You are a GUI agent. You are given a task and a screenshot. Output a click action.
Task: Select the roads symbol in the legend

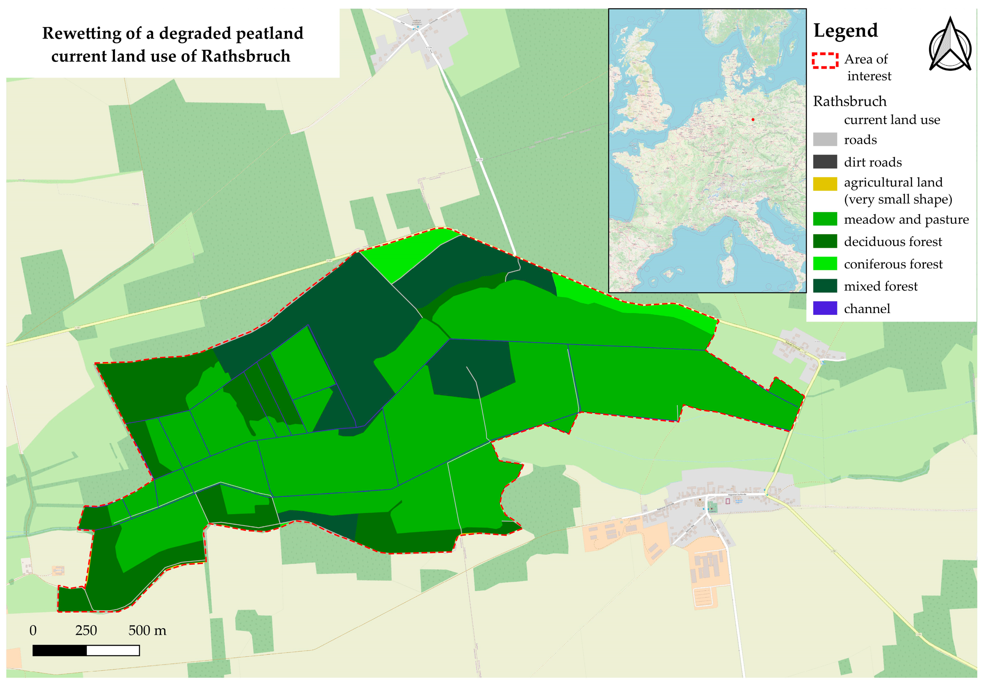coord(825,139)
